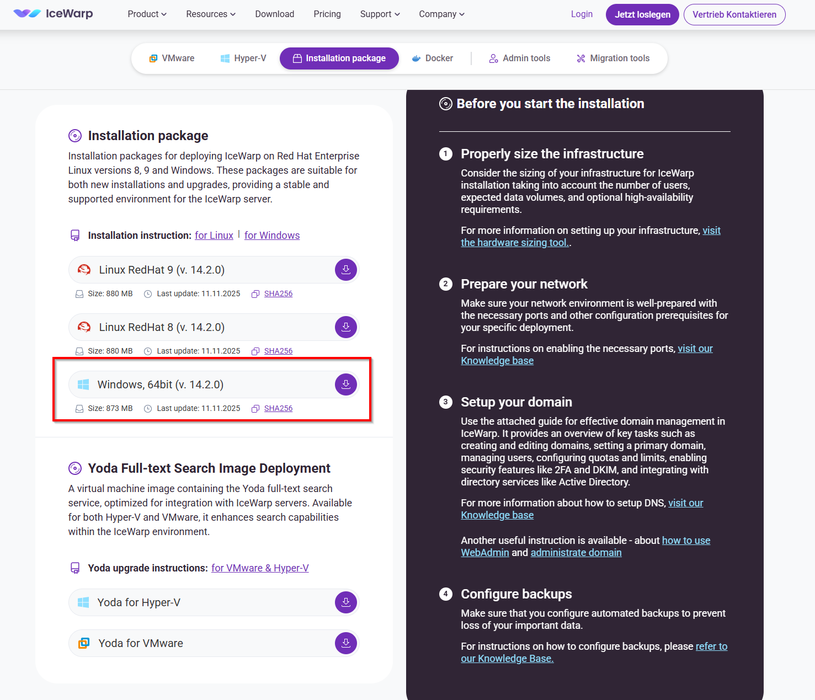
Task: Open the Pricing page
Action: pyautogui.click(x=327, y=14)
